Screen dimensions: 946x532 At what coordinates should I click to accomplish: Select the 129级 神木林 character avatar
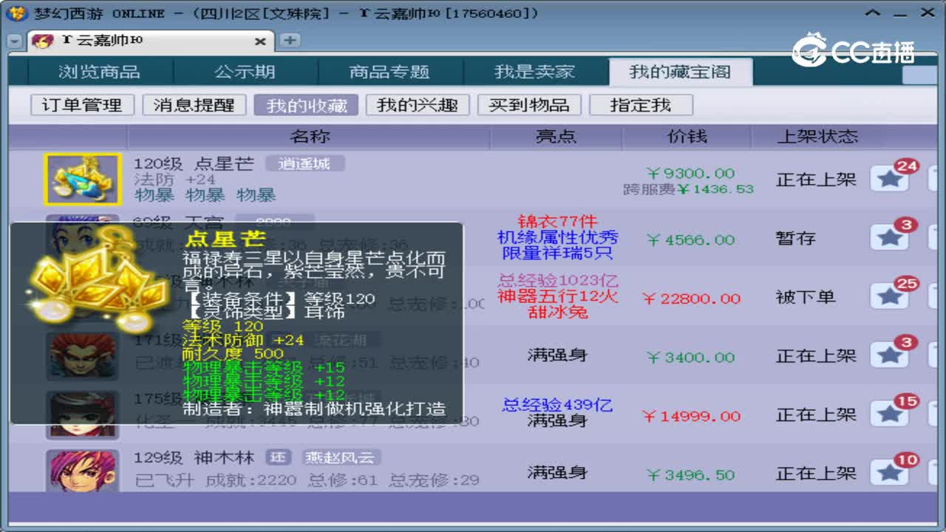tap(82, 471)
